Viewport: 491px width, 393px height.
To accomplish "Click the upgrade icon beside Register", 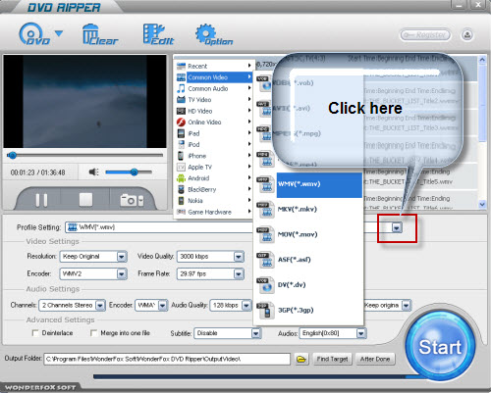I will click(x=467, y=34).
